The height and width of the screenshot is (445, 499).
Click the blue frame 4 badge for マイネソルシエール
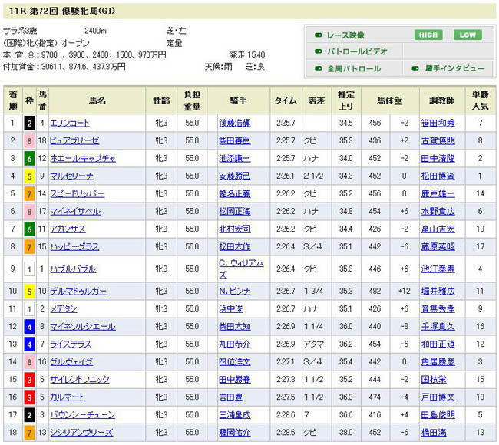click(28, 326)
